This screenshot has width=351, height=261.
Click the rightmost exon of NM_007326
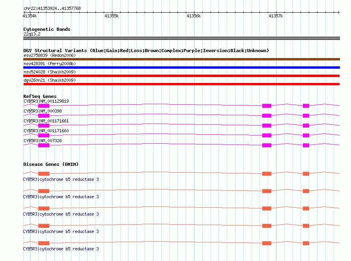point(306,145)
